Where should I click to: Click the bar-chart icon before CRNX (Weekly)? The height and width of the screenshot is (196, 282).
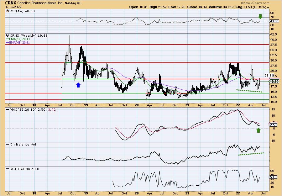(x=8, y=35)
